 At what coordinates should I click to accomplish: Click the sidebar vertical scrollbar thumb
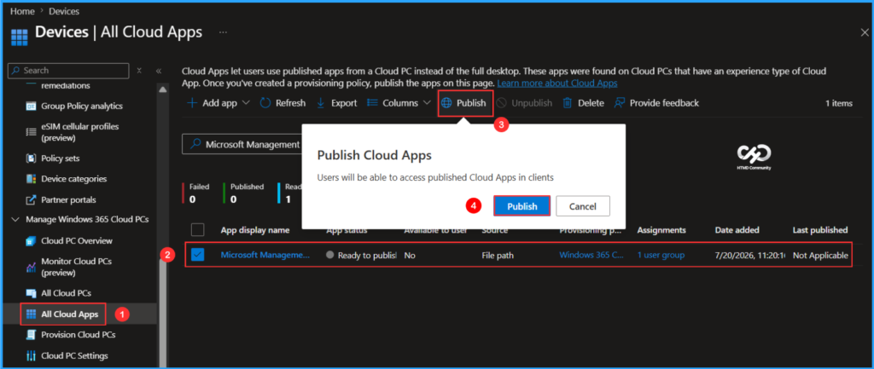click(x=163, y=312)
